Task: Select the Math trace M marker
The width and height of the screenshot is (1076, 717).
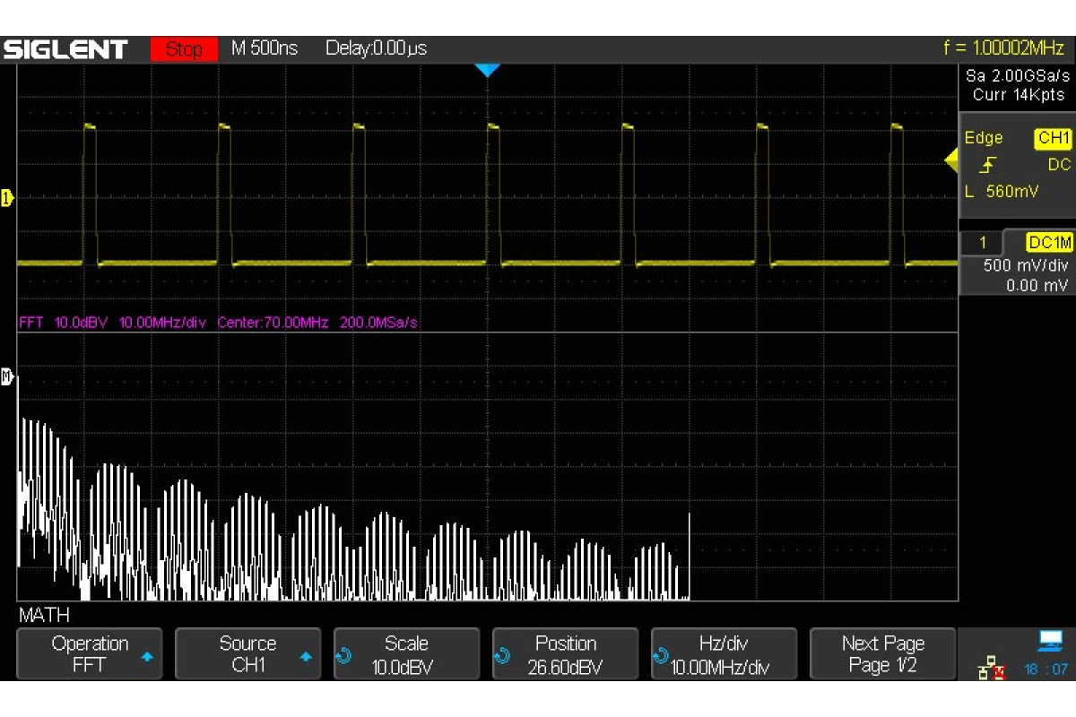Action: point(8,376)
